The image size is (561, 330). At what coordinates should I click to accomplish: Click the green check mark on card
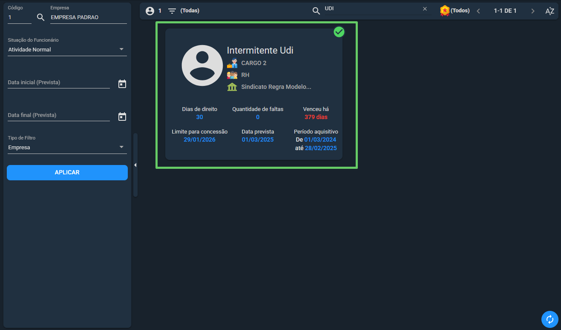click(339, 32)
